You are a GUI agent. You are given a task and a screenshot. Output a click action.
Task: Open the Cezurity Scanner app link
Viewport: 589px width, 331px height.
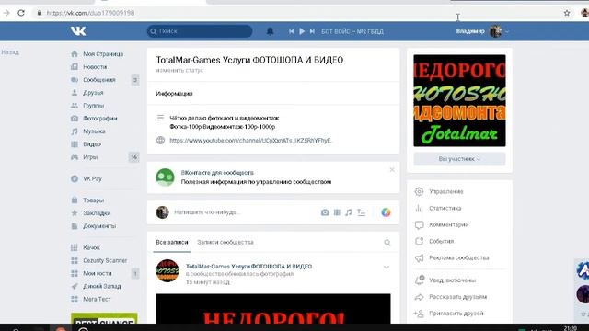point(105,260)
